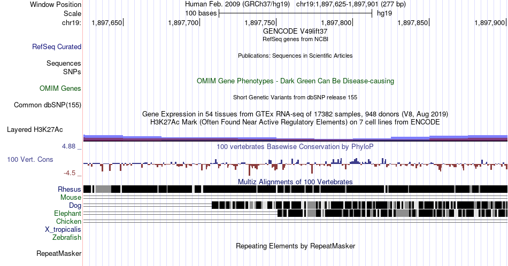Click the OMIM Genes track label
The image size is (508, 266).
(60, 88)
